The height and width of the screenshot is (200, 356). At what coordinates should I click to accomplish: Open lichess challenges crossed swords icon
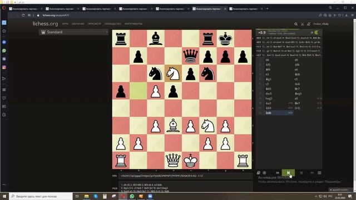click(x=303, y=24)
